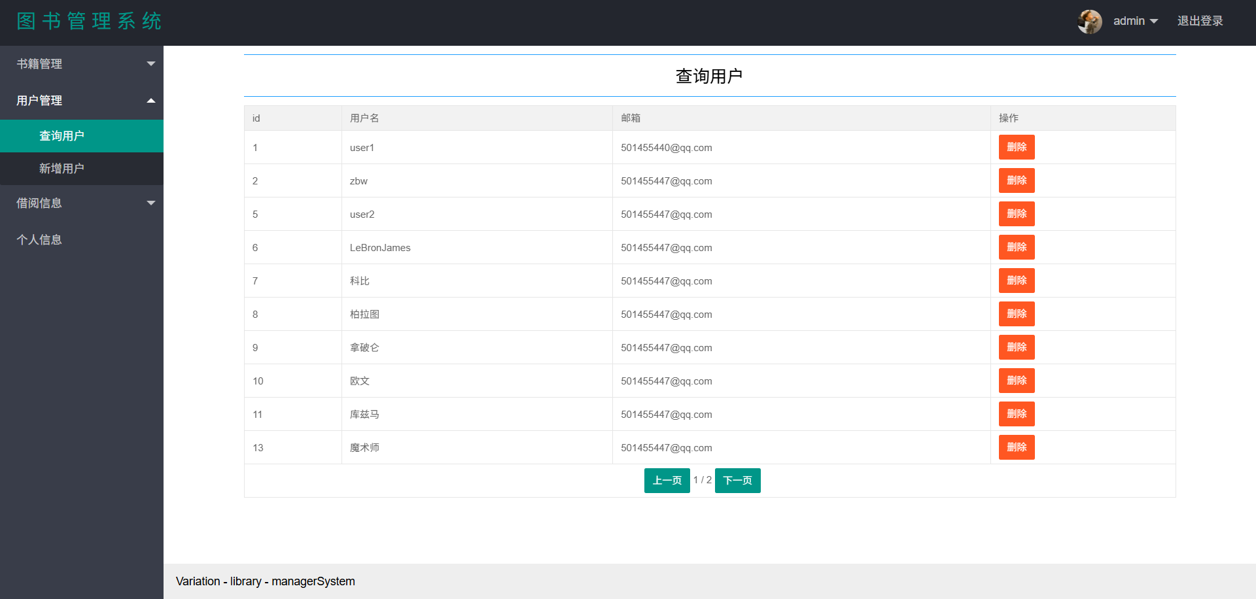The image size is (1256, 599).
Task: Delete user zbw
Action: [x=1017, y=180]
